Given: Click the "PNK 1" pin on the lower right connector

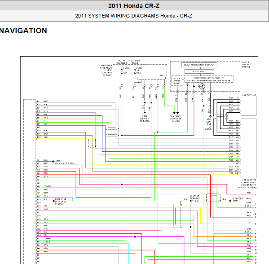Looking at the screenshot, I should click(251, 194).
